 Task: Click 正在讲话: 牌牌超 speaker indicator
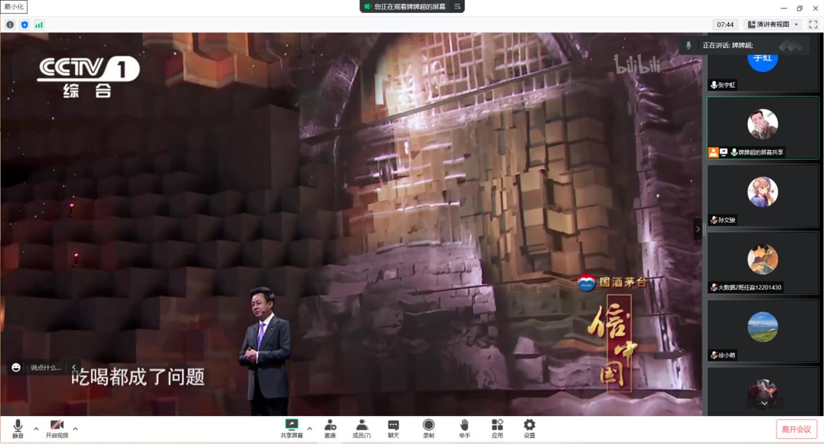728,46
